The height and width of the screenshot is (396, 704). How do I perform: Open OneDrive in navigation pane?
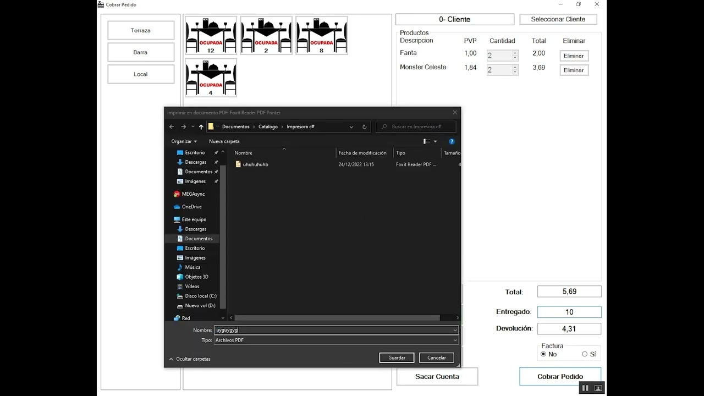point(188,207)
